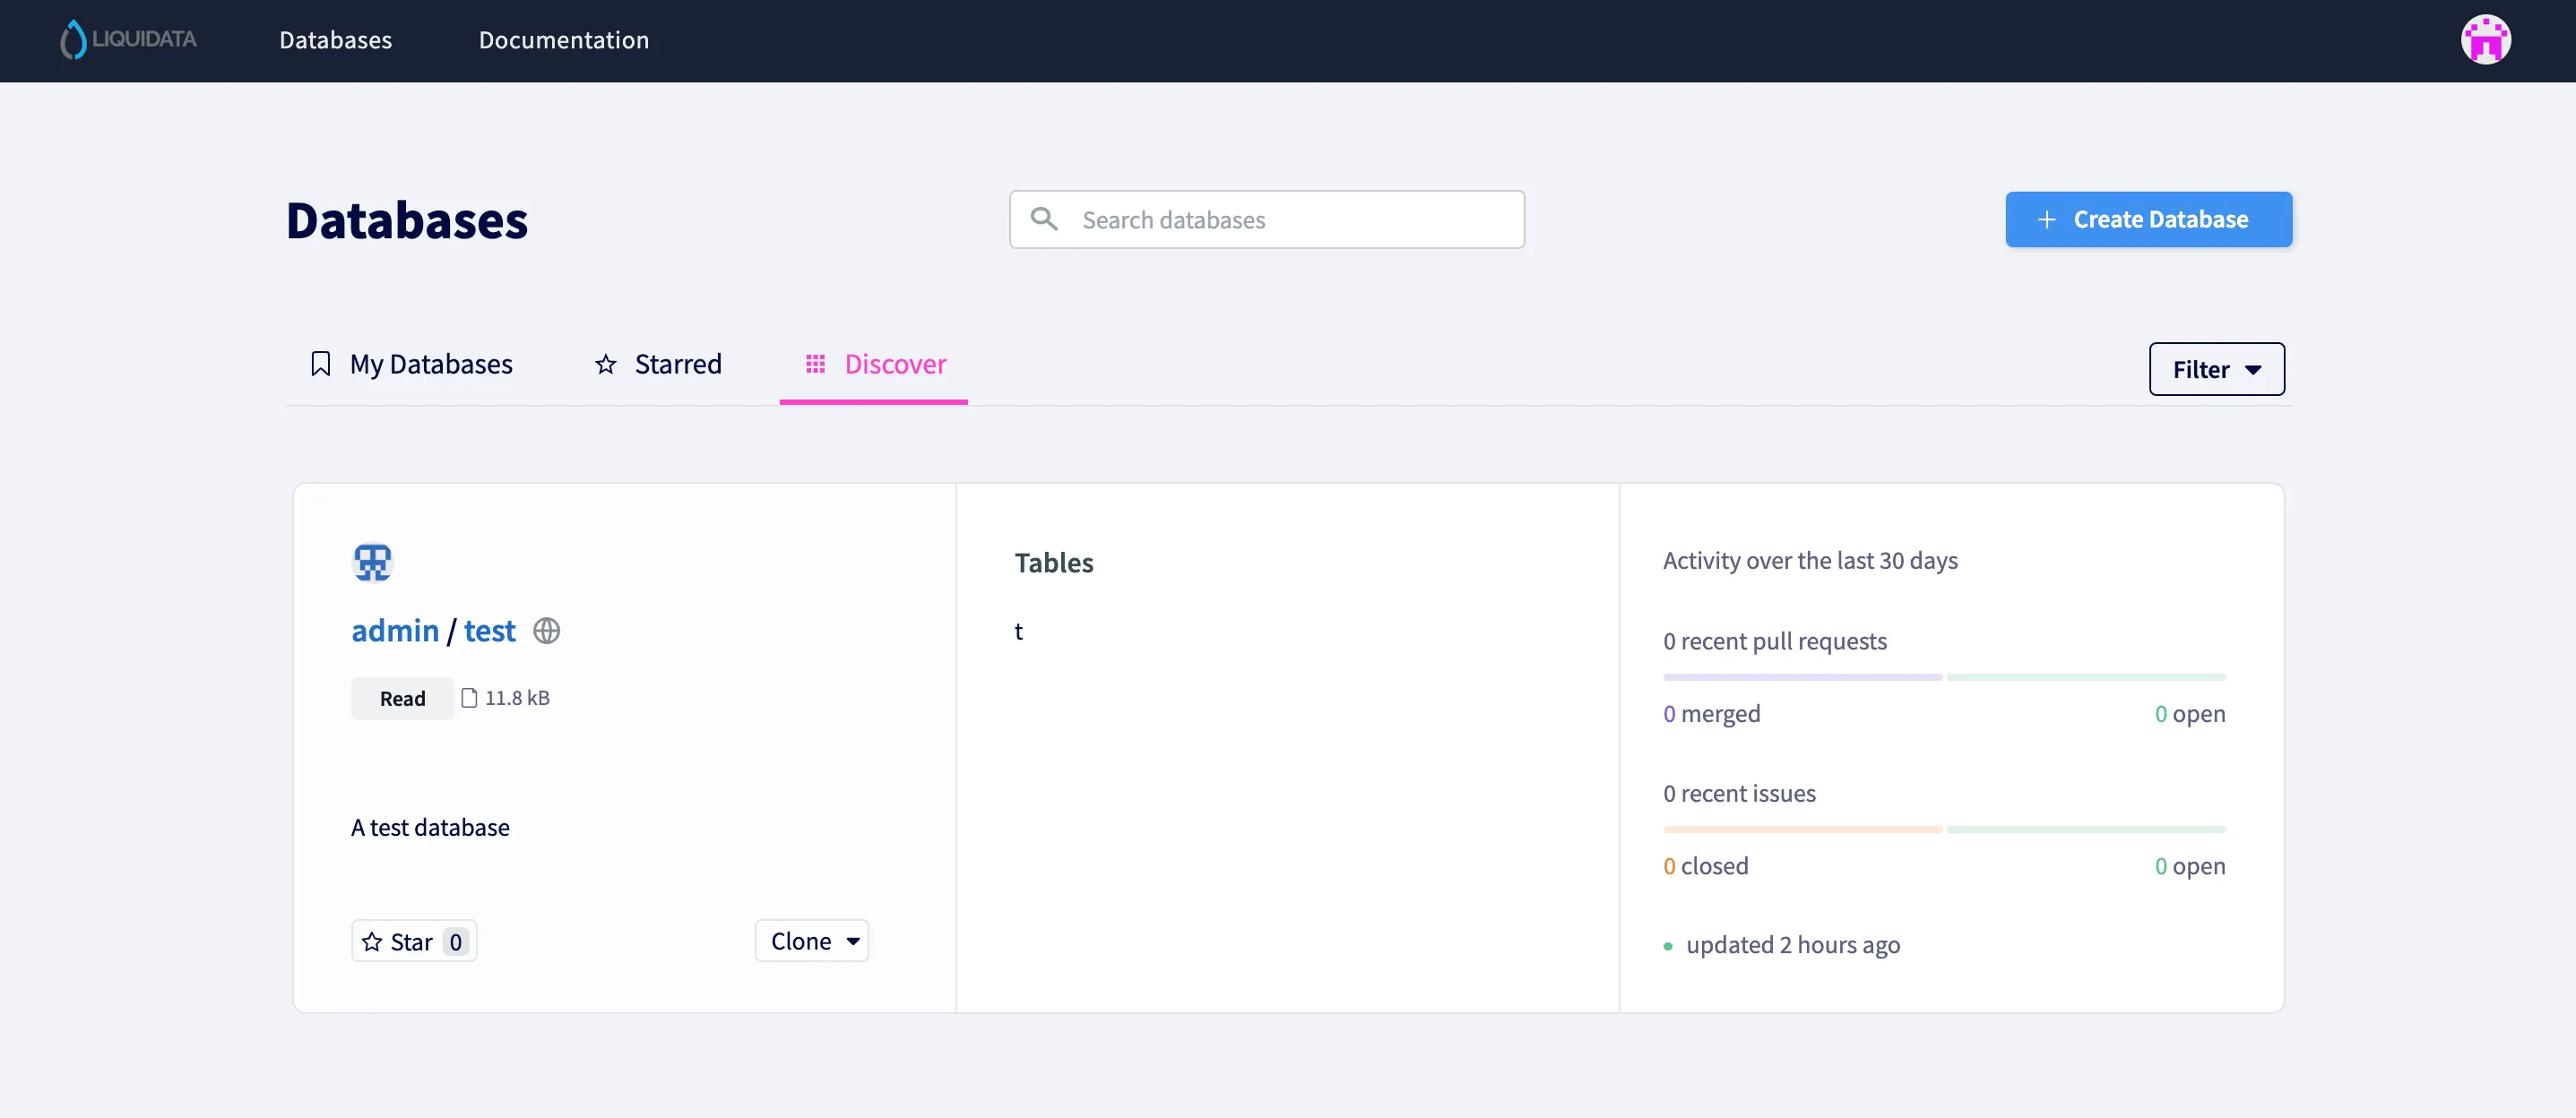The height and width of the screenshot is (1118, 2576).
Task: Click the grid icon on the Discover tab
Action: 815,364
